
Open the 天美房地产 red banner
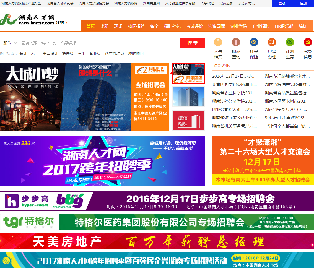[157, 241]
